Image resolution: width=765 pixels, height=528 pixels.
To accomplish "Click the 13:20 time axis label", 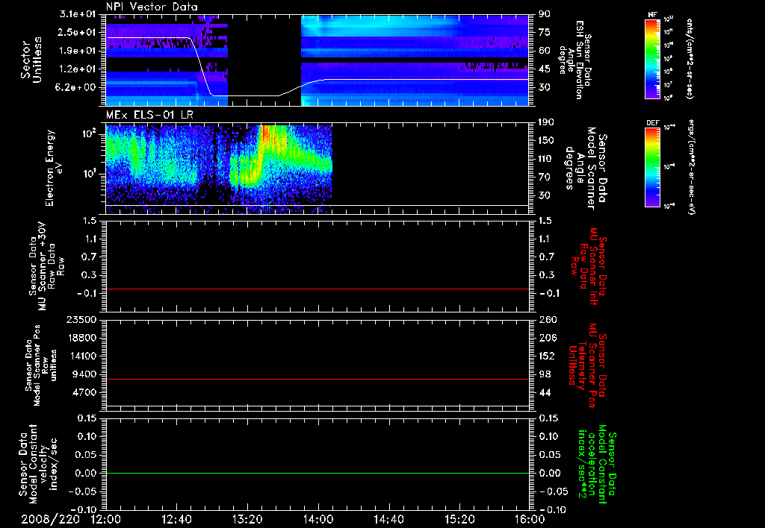I will 247,519.
